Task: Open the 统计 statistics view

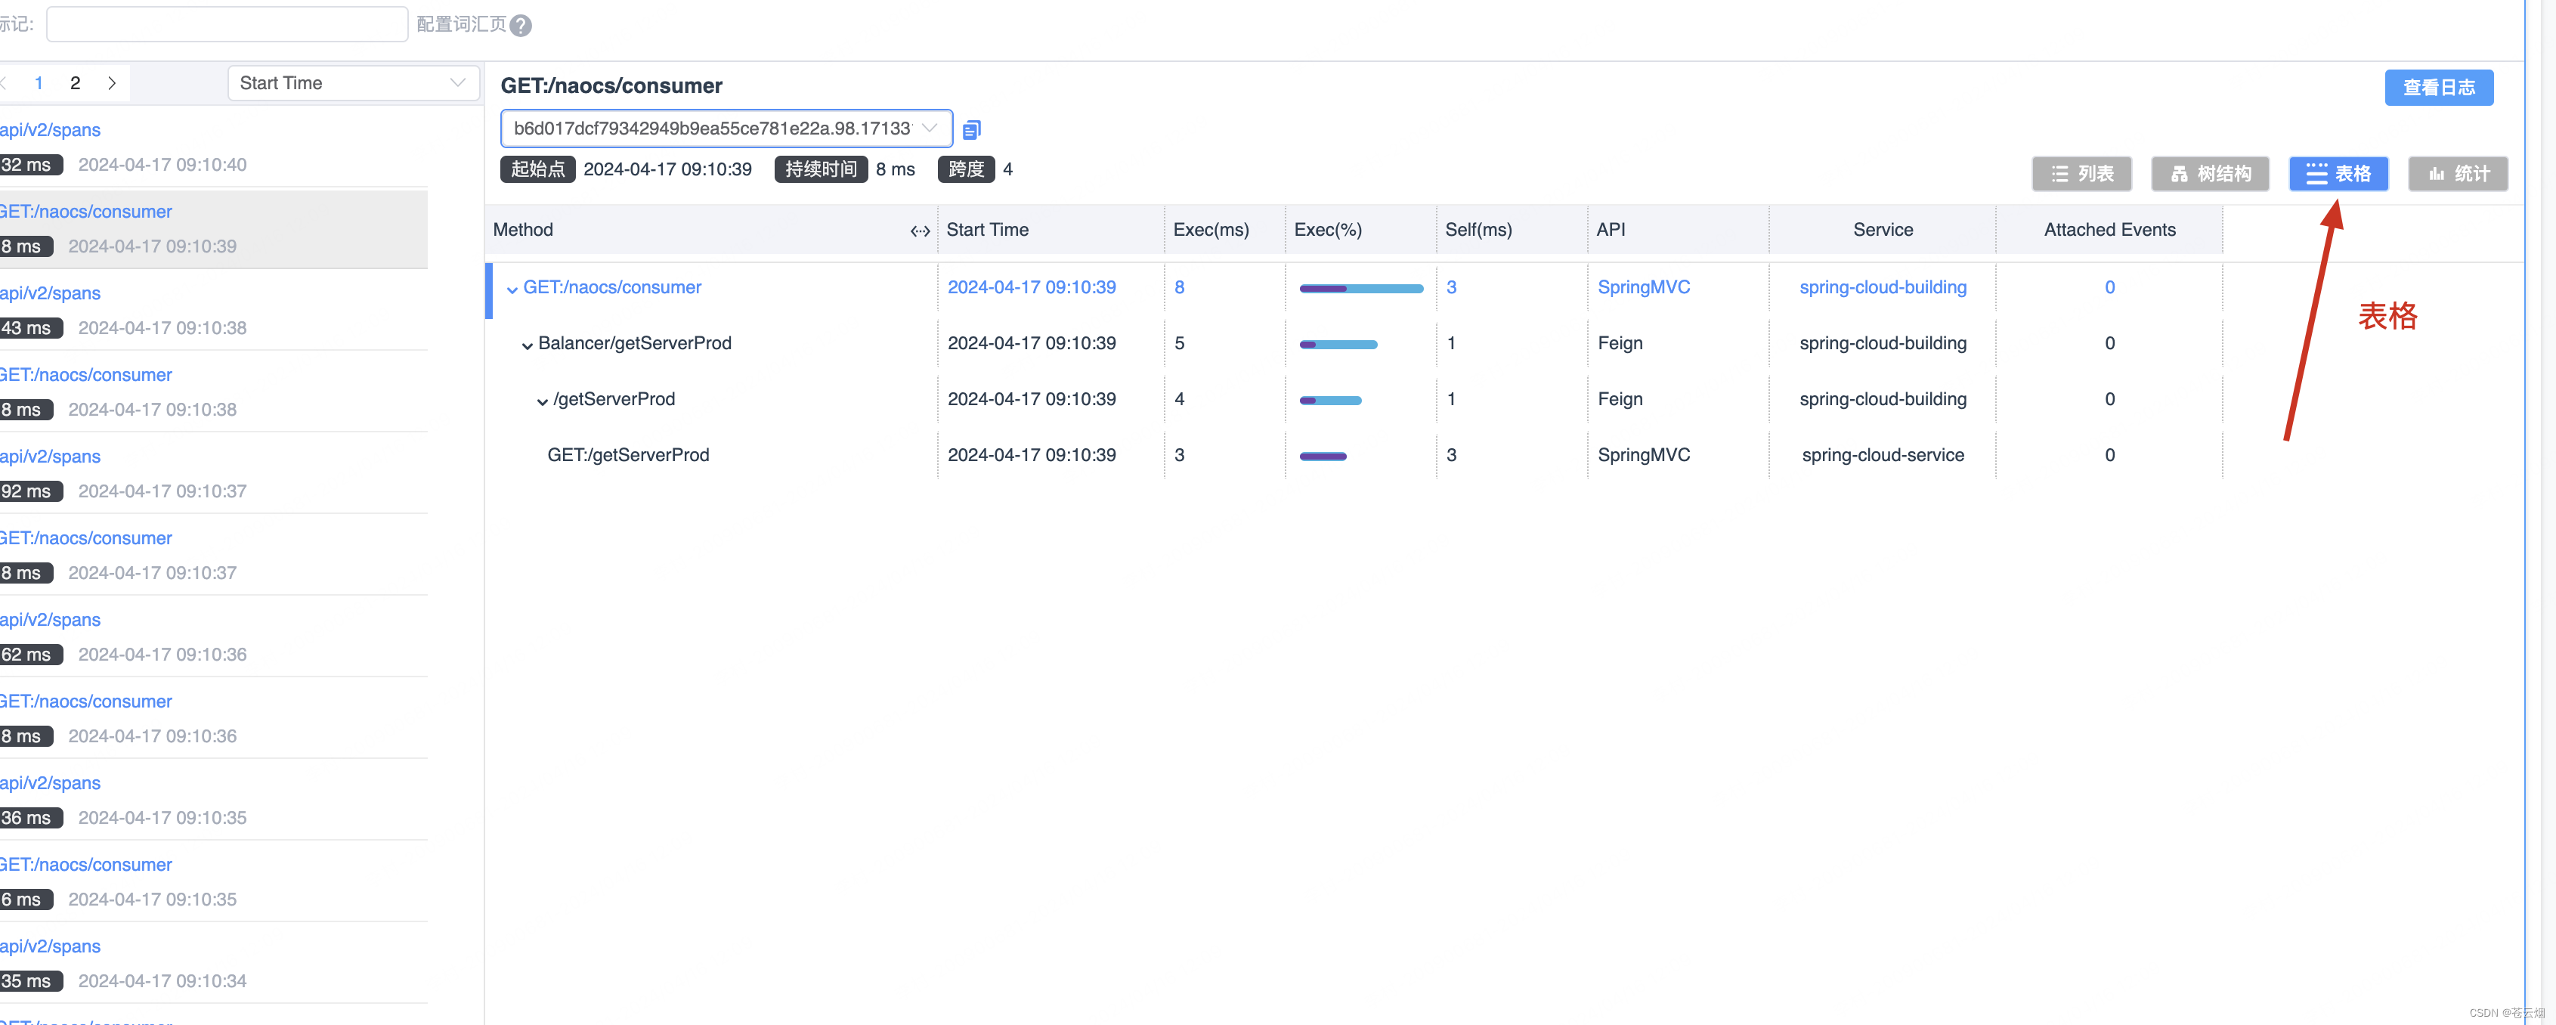Action: pos(2458,174)
